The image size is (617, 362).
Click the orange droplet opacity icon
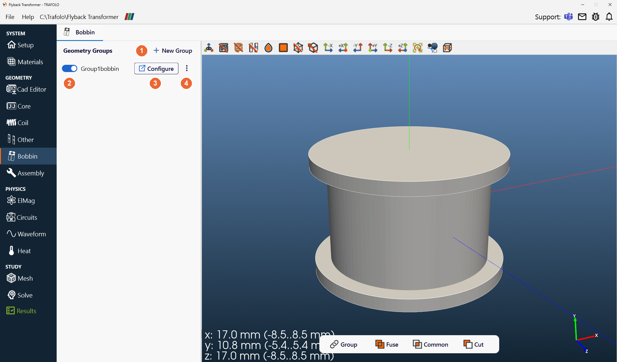(x=268, y=48)
